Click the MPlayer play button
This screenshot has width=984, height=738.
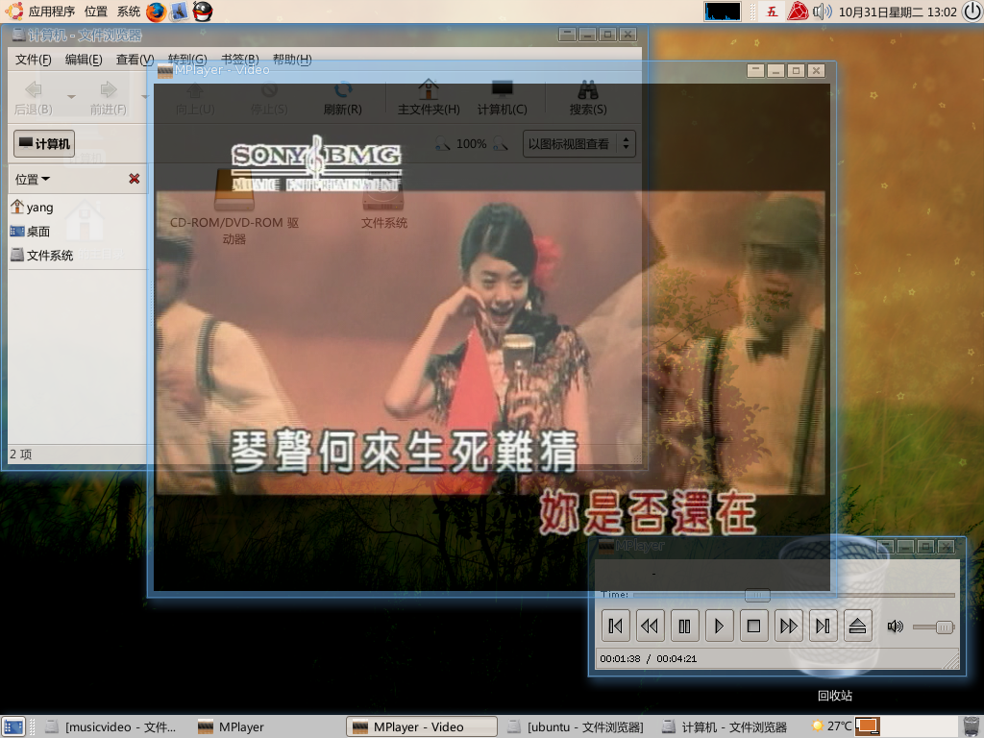coord(719,626)
